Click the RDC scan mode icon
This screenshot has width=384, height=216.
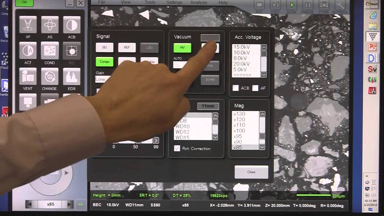pyautogui.click(x=259, y=5)
